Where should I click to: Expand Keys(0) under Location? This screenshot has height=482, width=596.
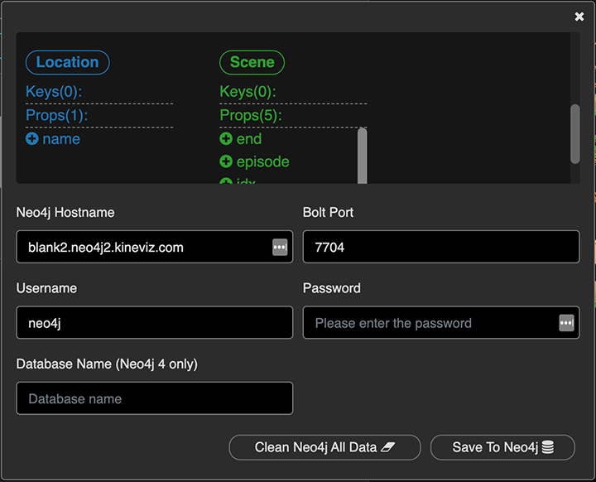[54, 92]
